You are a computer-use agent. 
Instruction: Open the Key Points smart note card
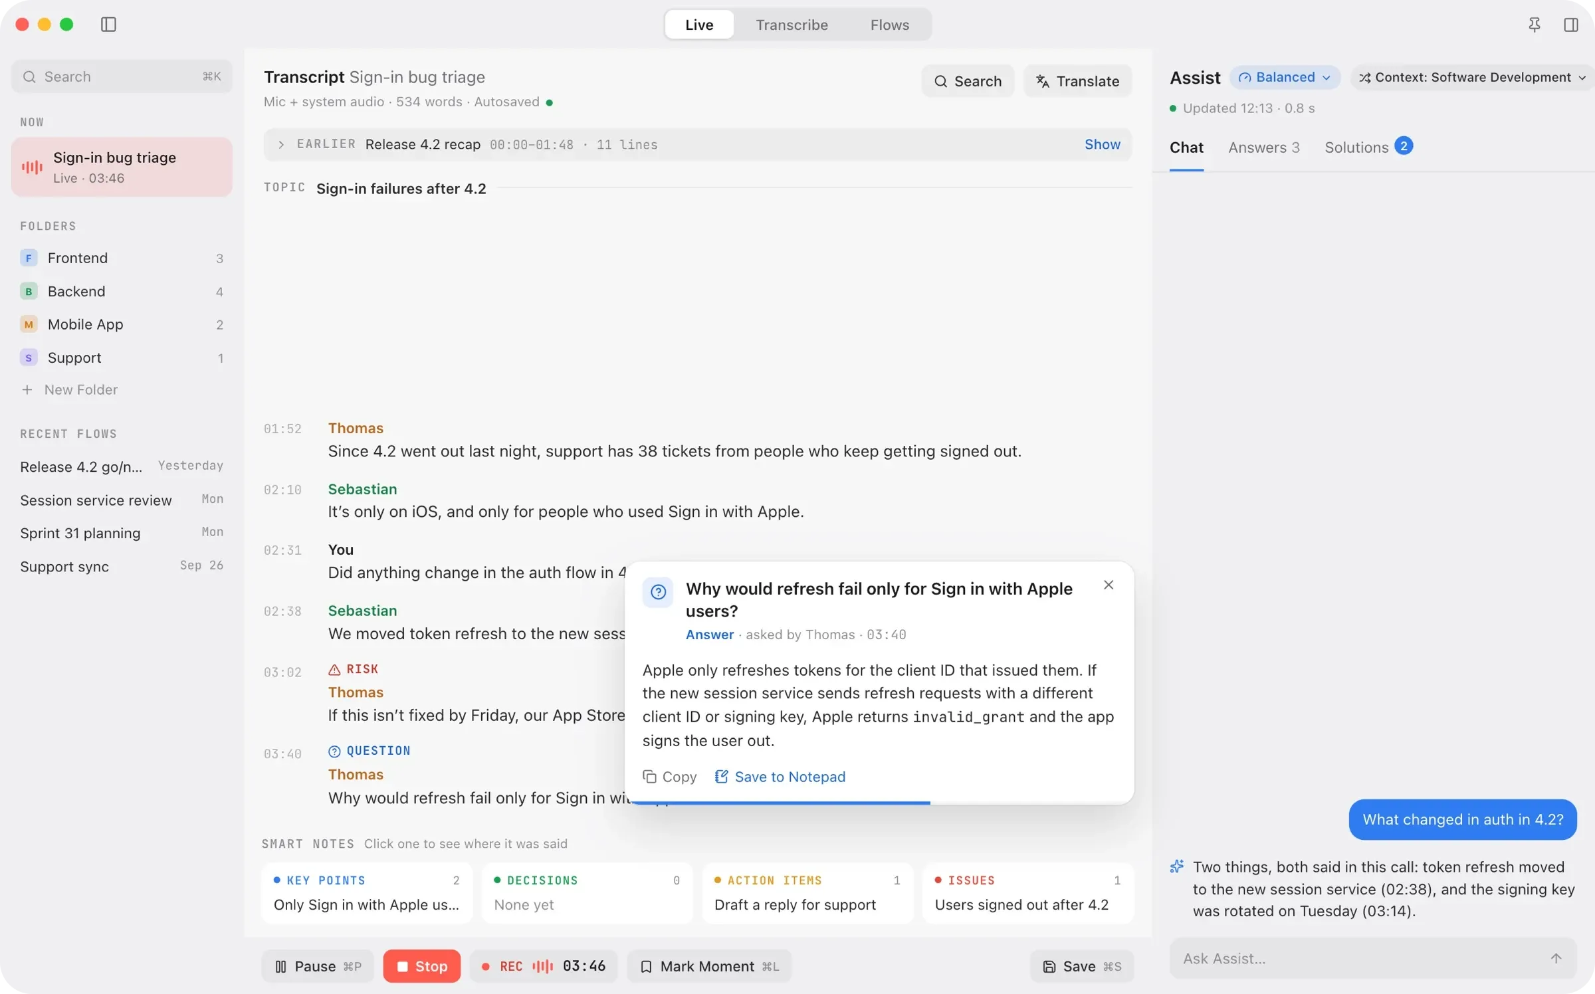pyautogui.click(x=367, y=892)
